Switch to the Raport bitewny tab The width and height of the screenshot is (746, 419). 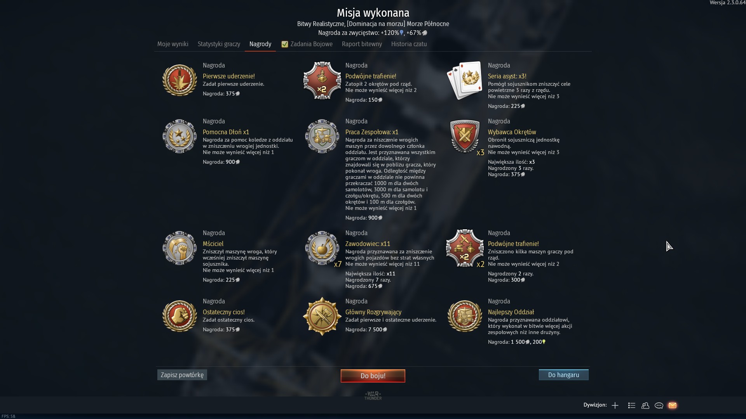click(x=362, y=44)
